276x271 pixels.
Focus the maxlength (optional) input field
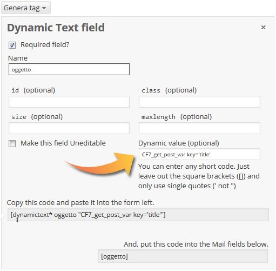(199, 128)
